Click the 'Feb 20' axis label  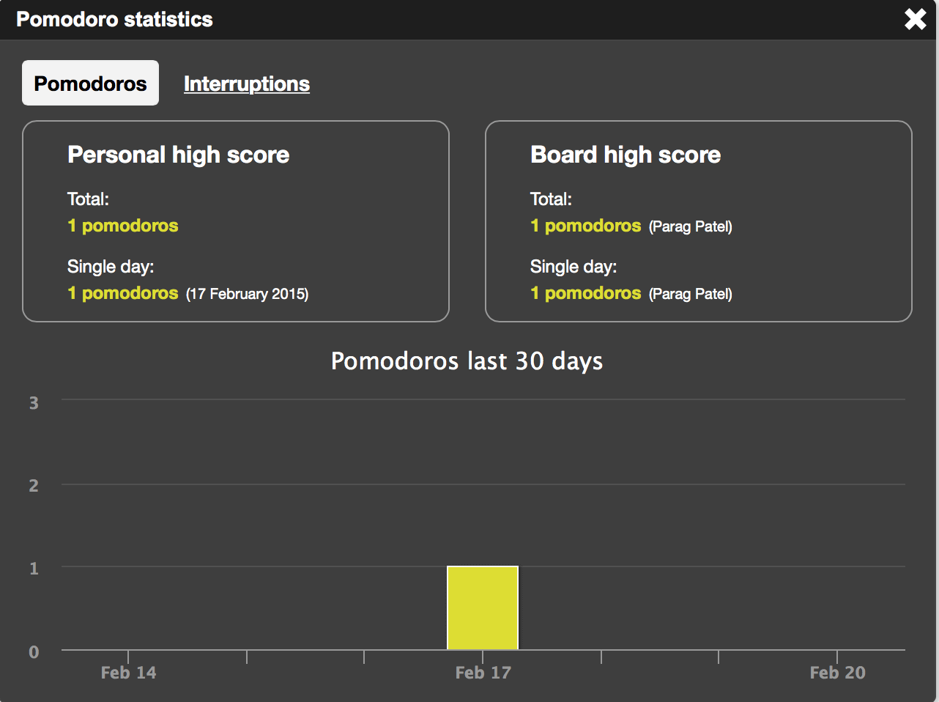tap(837, 673)
